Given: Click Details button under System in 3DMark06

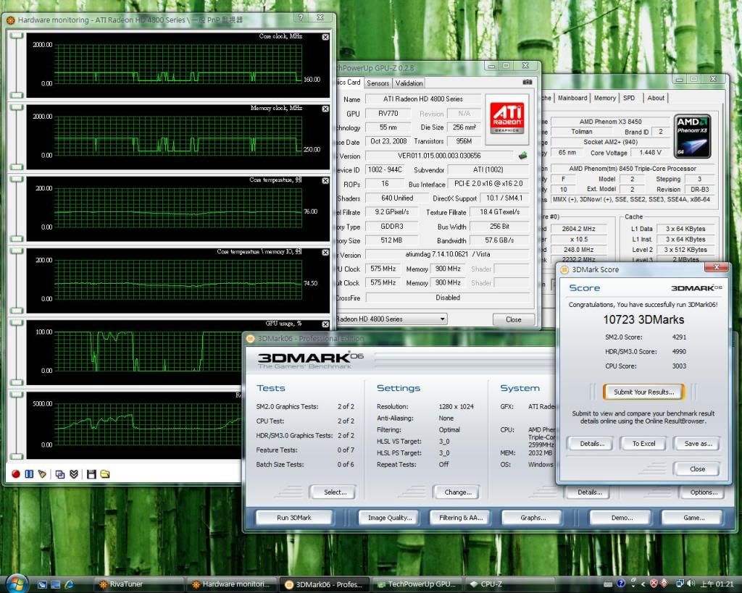Looking at the screenshot, I should (x=590, y=492).
